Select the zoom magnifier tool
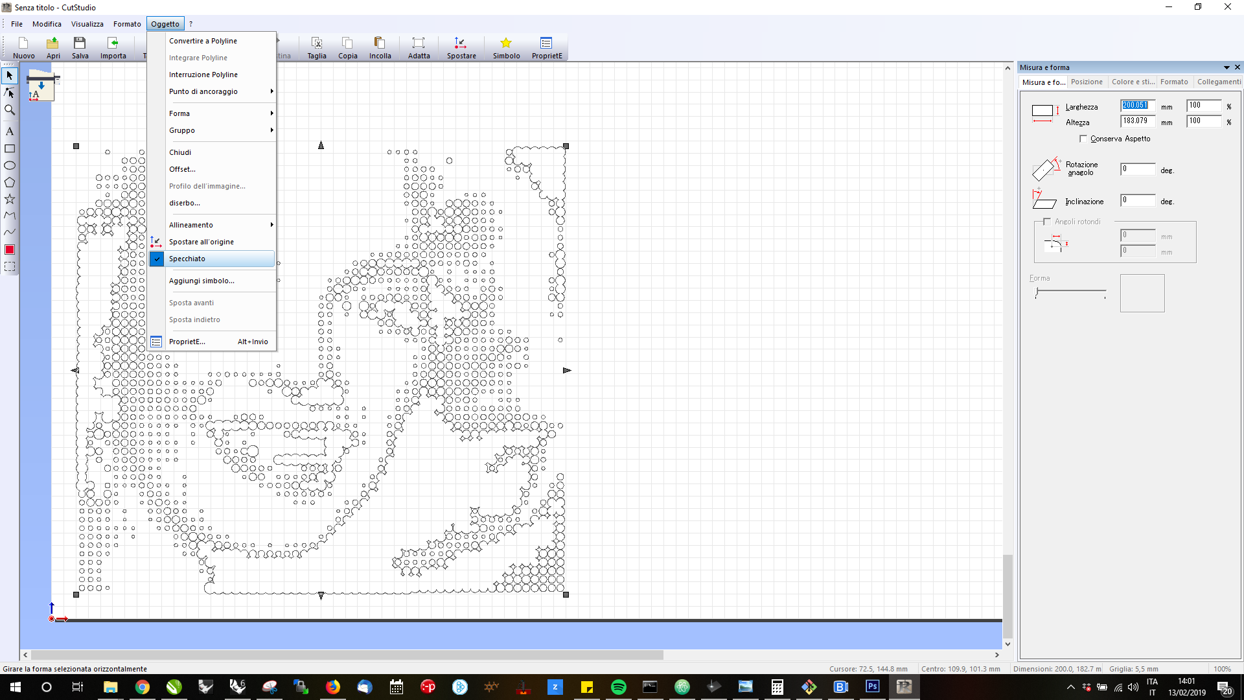1244x700 pixels. point(10,110)
